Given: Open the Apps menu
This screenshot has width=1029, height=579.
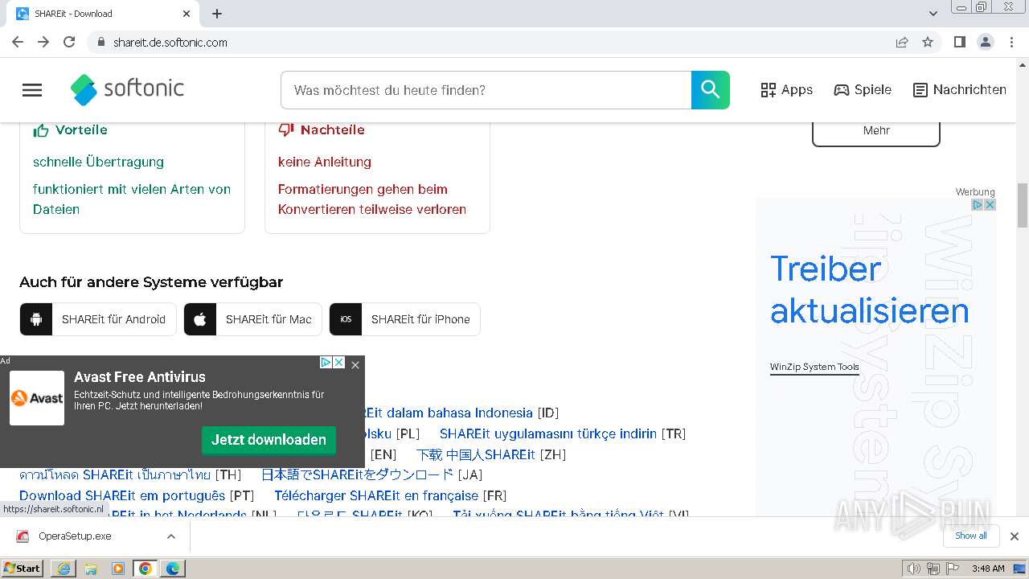Looking at the screenshot, I should (x=786, y=90).
